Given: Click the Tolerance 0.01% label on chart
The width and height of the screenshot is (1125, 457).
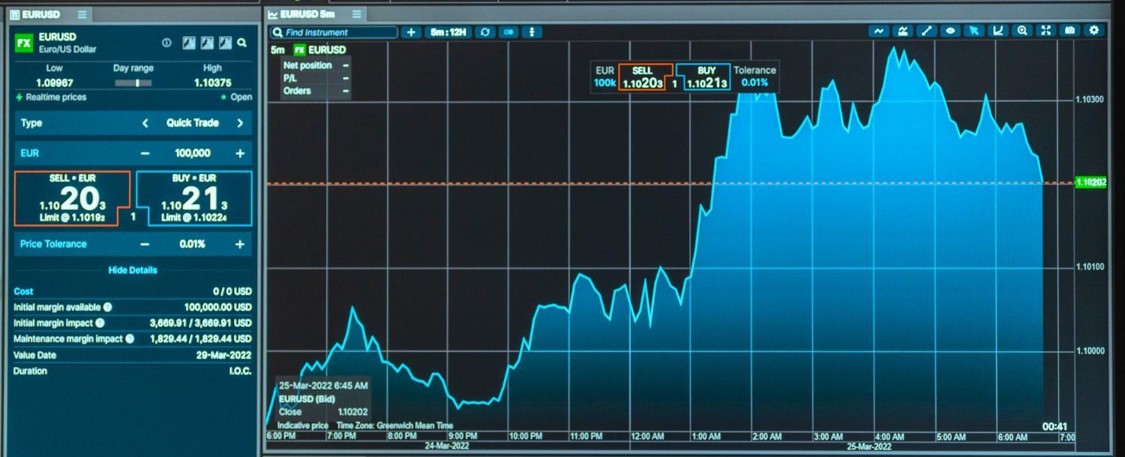Looking at the screenshot, I should (x=754, y=77).
